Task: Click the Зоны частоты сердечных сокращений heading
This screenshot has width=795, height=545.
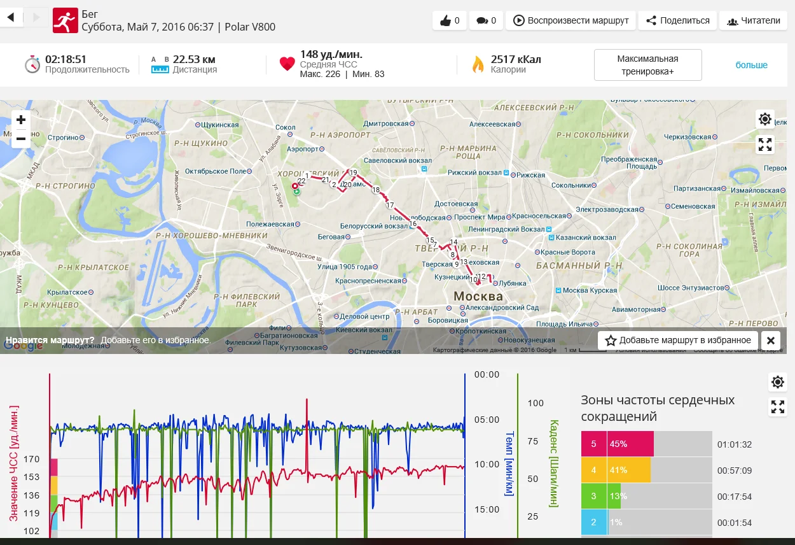Action: pos(658,408)
